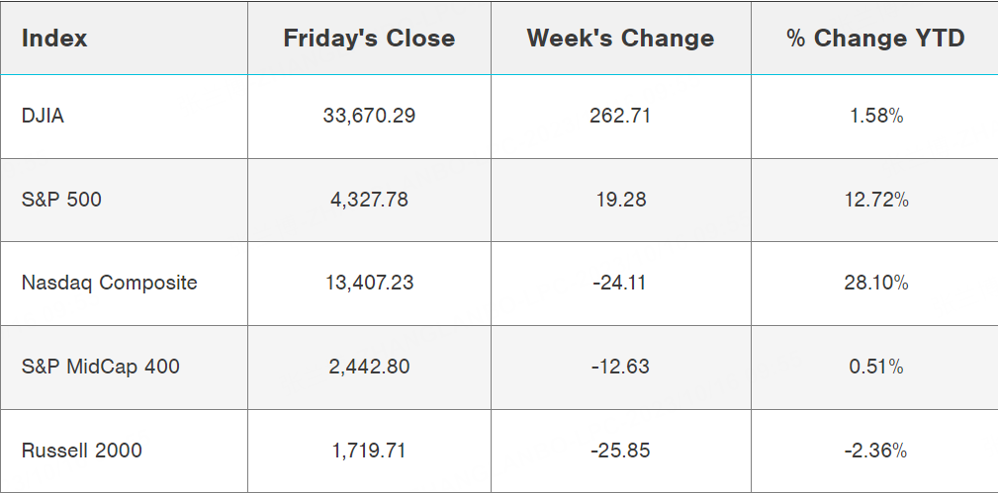Click Nasdaq YTD value 28.10%
The height and width of the screenshot is (493, 998).
[x=875, y=283]
